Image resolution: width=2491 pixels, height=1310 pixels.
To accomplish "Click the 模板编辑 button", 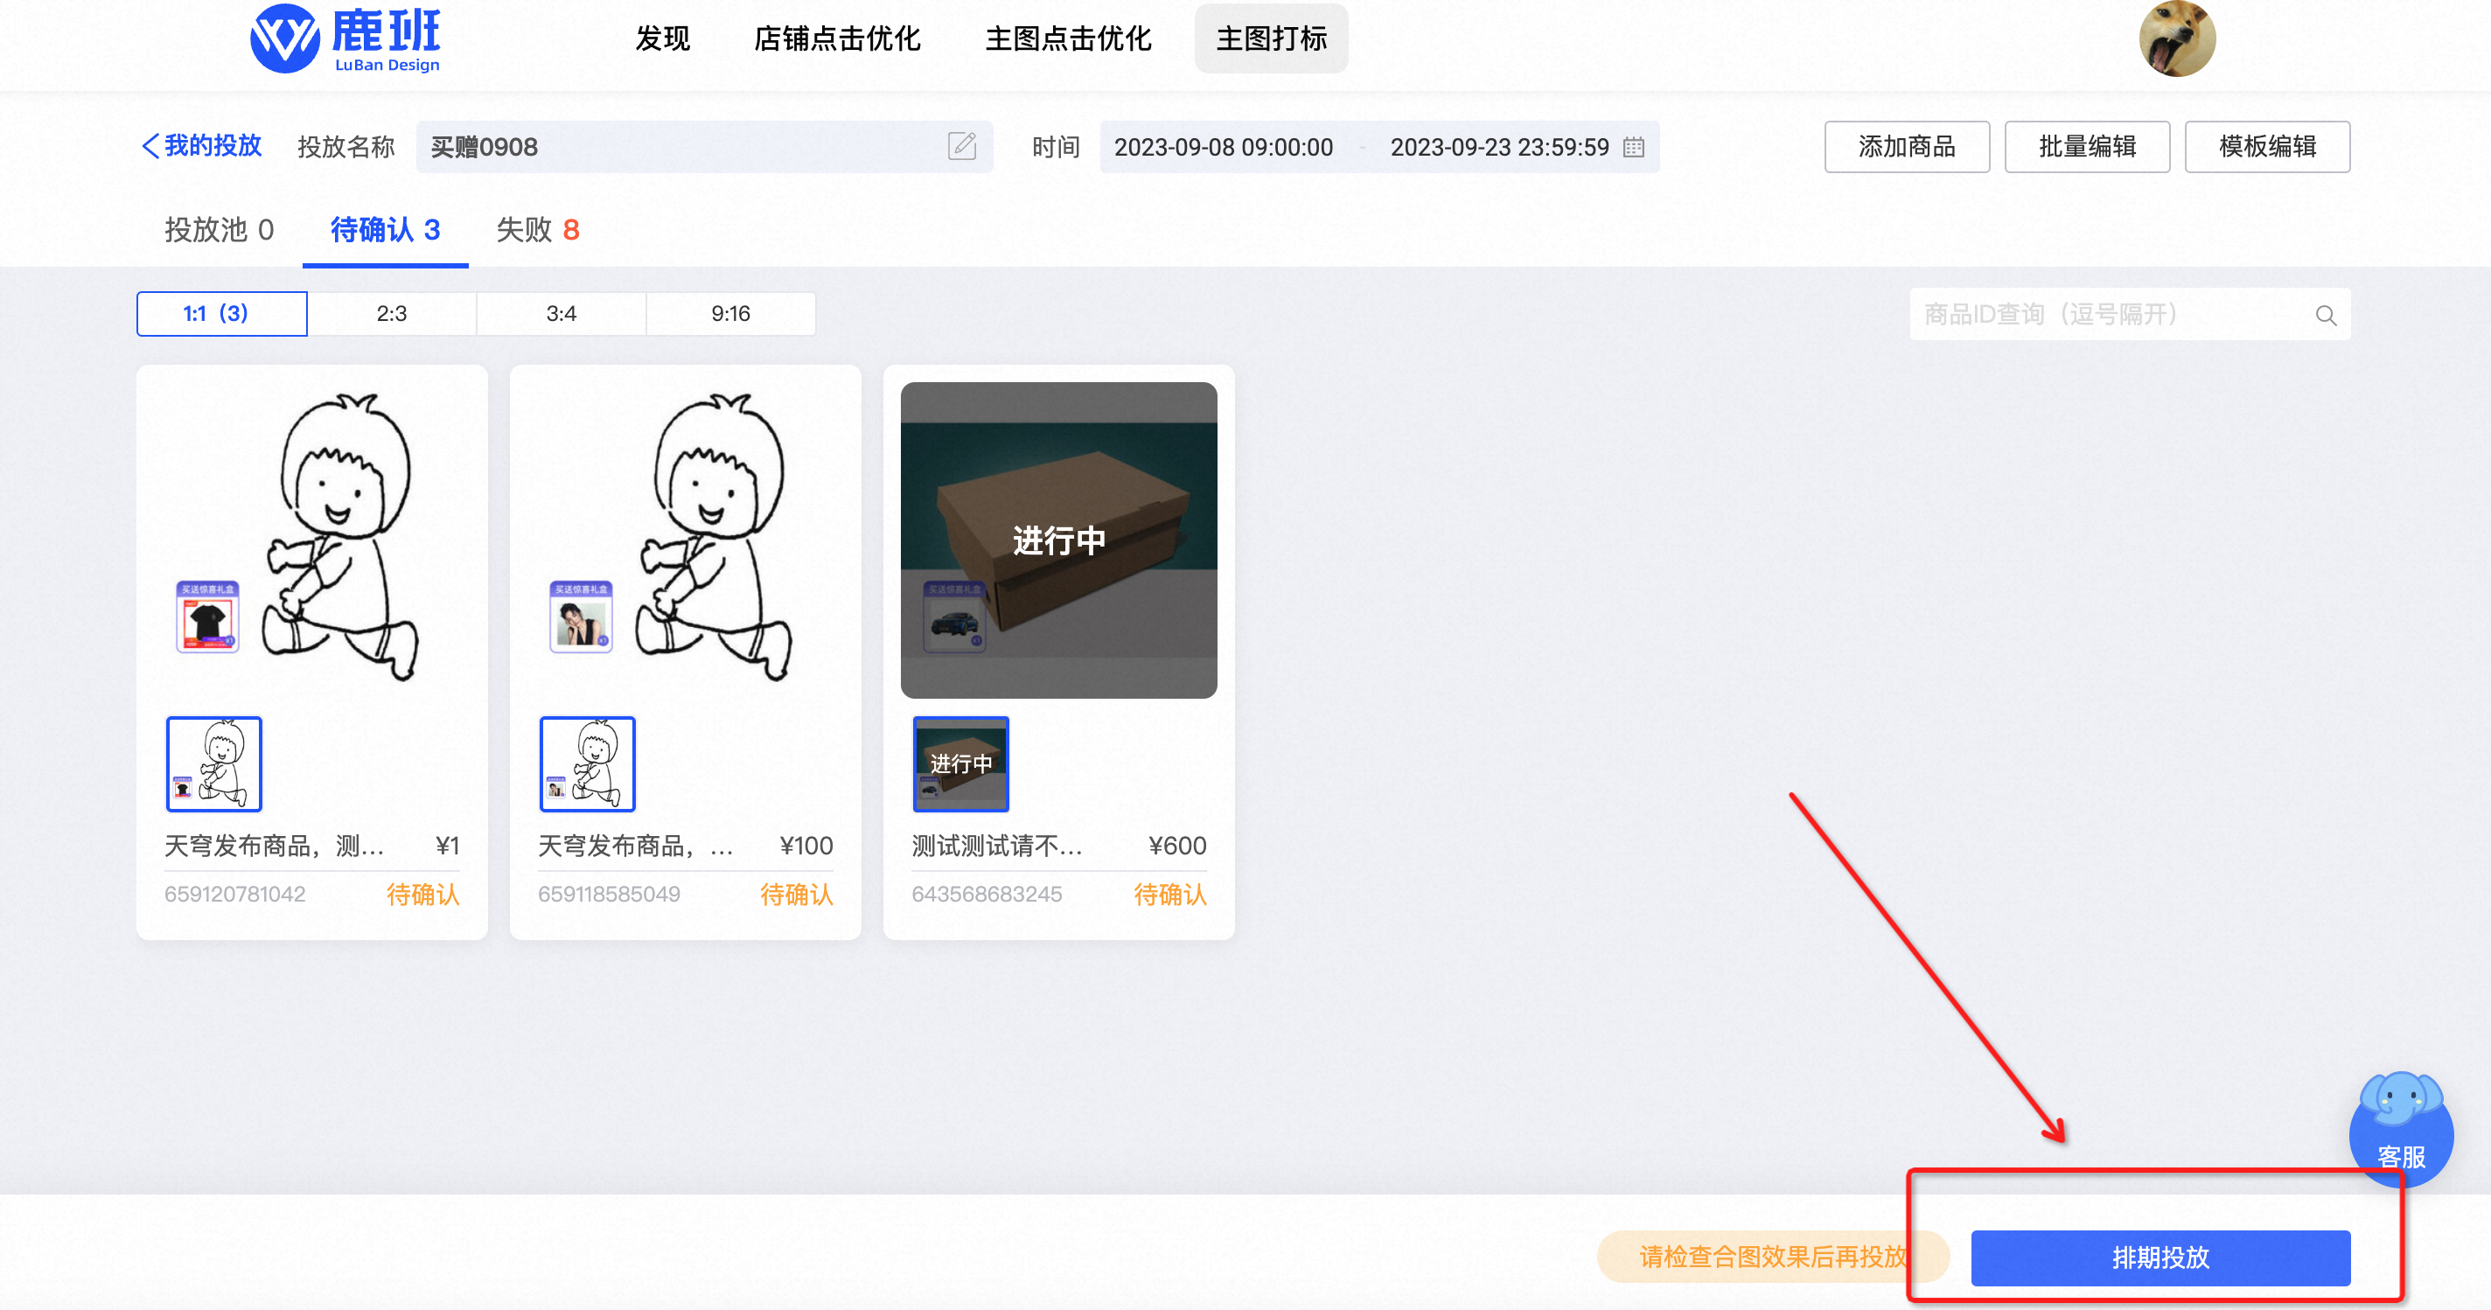I will (x=2267, y=147).
